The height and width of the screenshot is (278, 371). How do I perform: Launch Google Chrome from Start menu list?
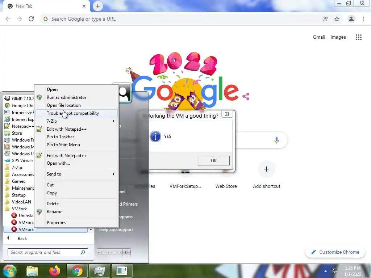(x=20, y=105)
